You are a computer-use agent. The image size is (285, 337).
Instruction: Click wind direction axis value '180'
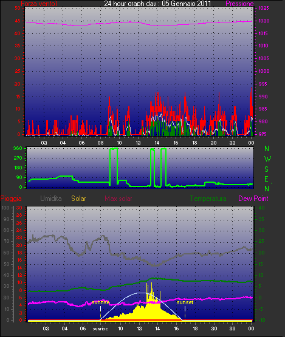[x=18, y=168]
